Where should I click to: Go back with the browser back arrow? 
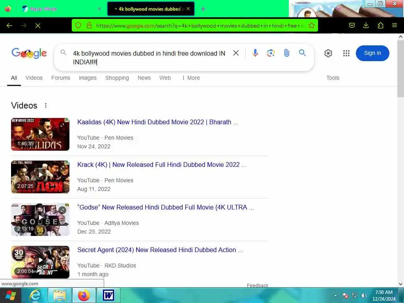(x=9, y=26)
